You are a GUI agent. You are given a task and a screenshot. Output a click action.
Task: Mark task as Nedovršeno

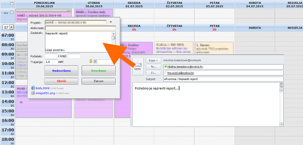[x=62, y=71]
